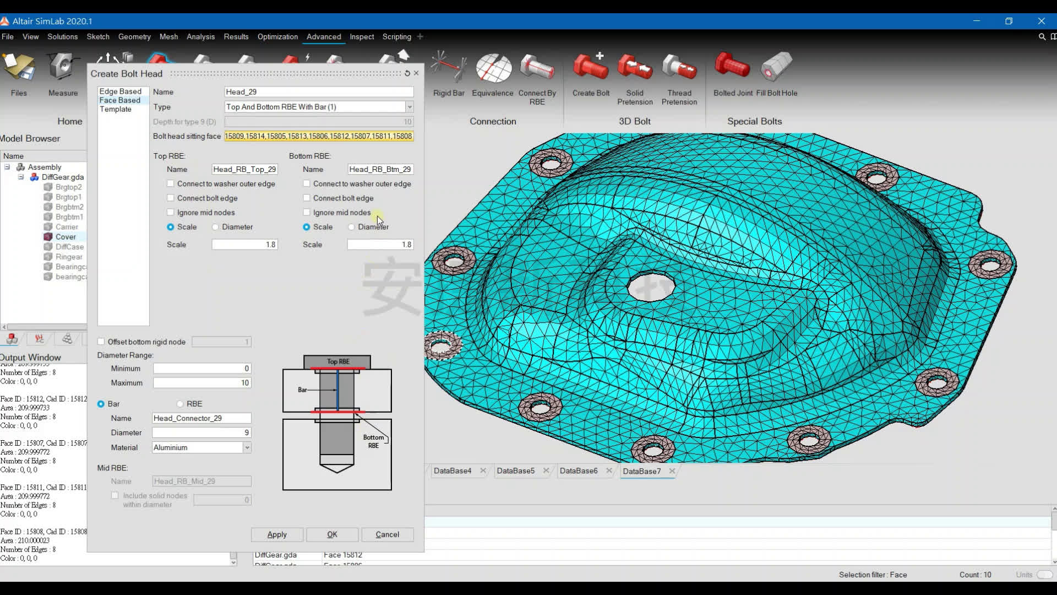Check Offset bottom rigid node option

point(101,342)
